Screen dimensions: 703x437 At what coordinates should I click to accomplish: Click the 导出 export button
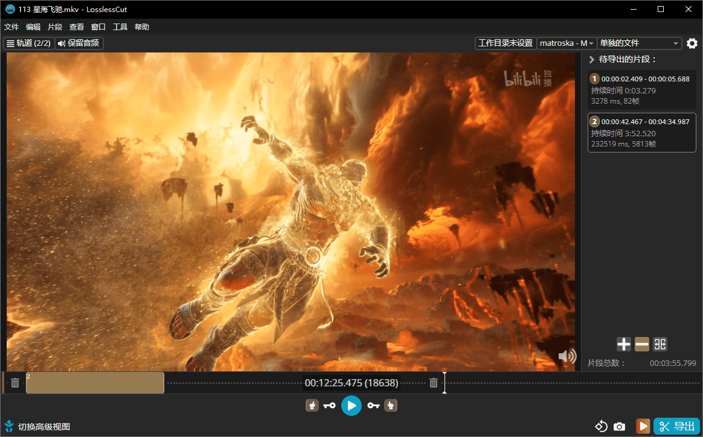pyautogui.click(x=676, y=427)
